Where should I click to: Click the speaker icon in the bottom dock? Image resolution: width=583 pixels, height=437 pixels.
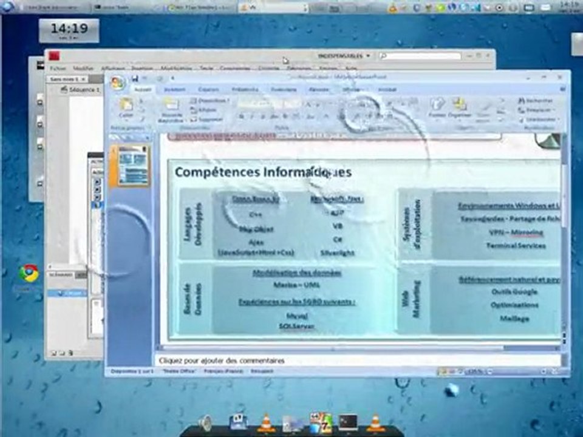[205, 423]
